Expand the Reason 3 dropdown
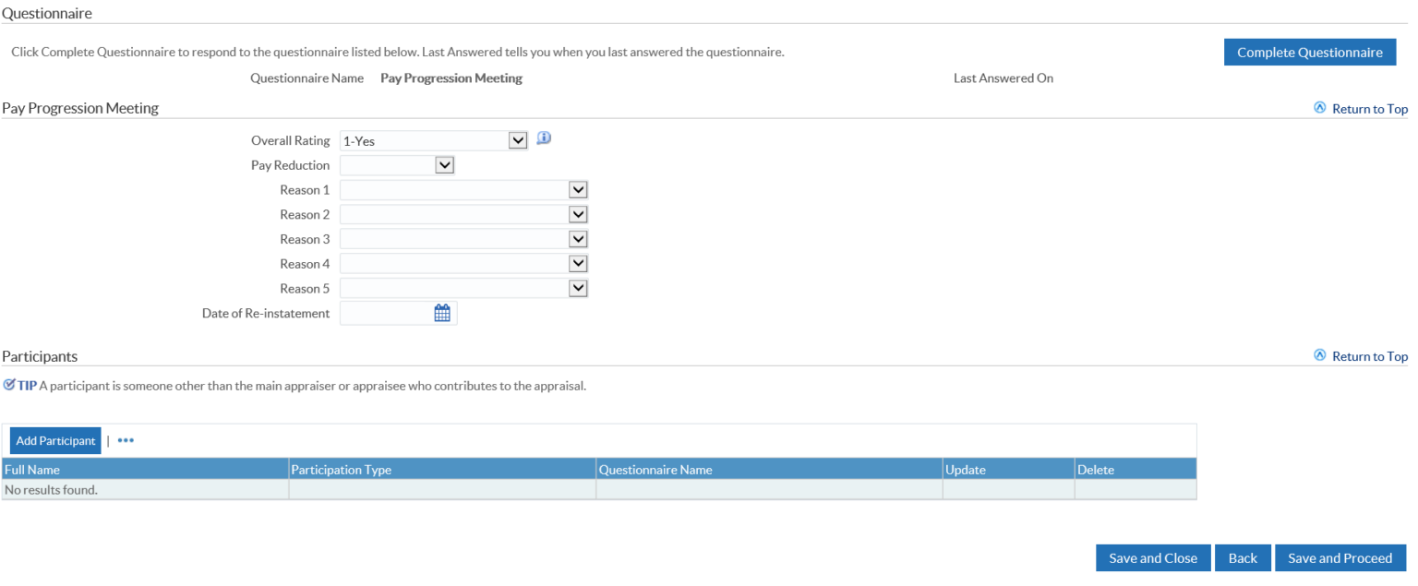Viewport: 1418px width, 586px height. tap(578, 239)
